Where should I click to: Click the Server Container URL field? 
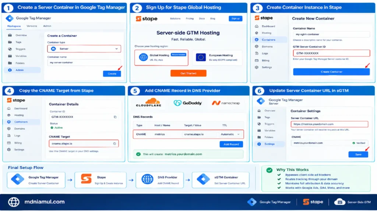[330, 124]
